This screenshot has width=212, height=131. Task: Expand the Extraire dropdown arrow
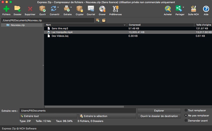[x=71, y=8]
